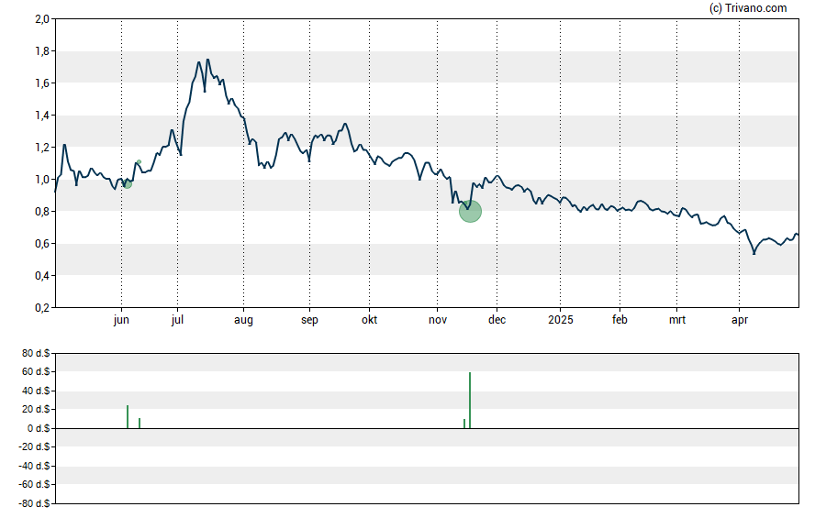
Task: Click the first June green bar reaching past 20 d.$
Action: click(128, 417)
